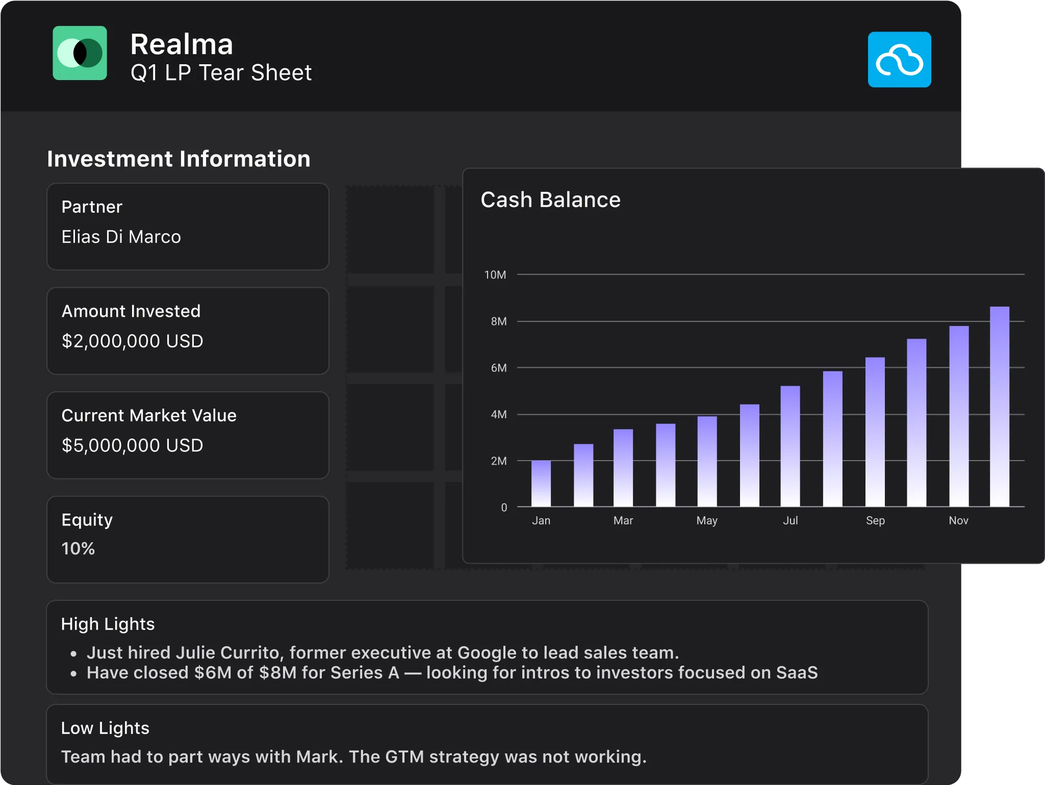1045x785 pixels.
Task: Select the Current Market Value card
Action: coord(188,435)
